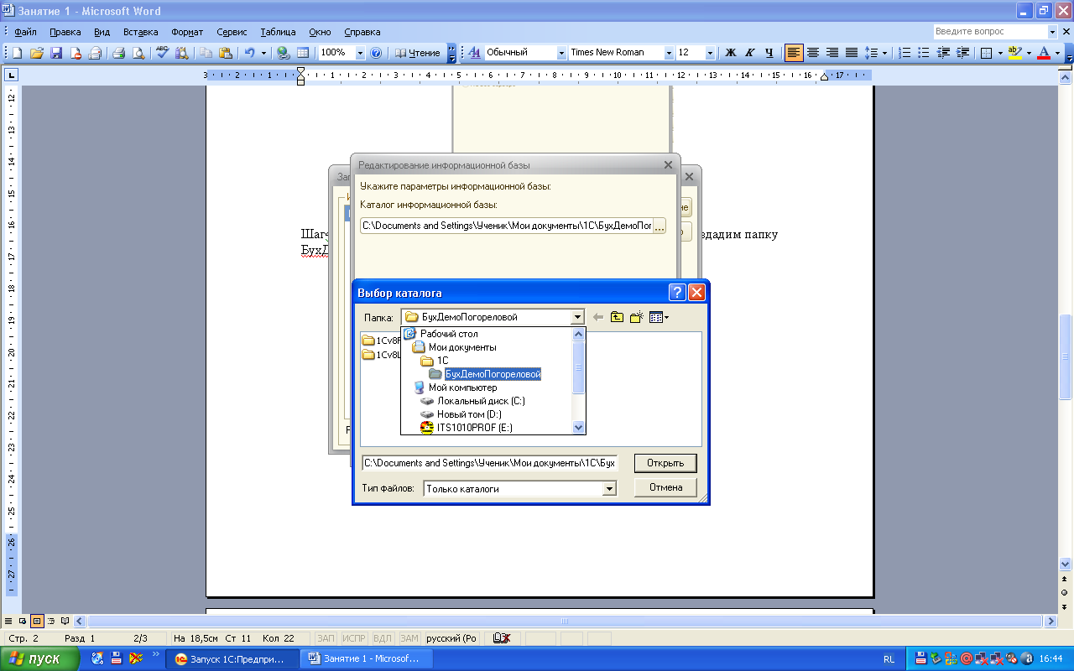1074x671 pixels.
Task: Switch to Чтение reading mode
Action: coord(417,53)
